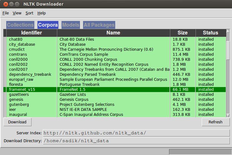Screen dimensions: 232x155
Task: Select the gutenberg identifier
Action: 19,105
